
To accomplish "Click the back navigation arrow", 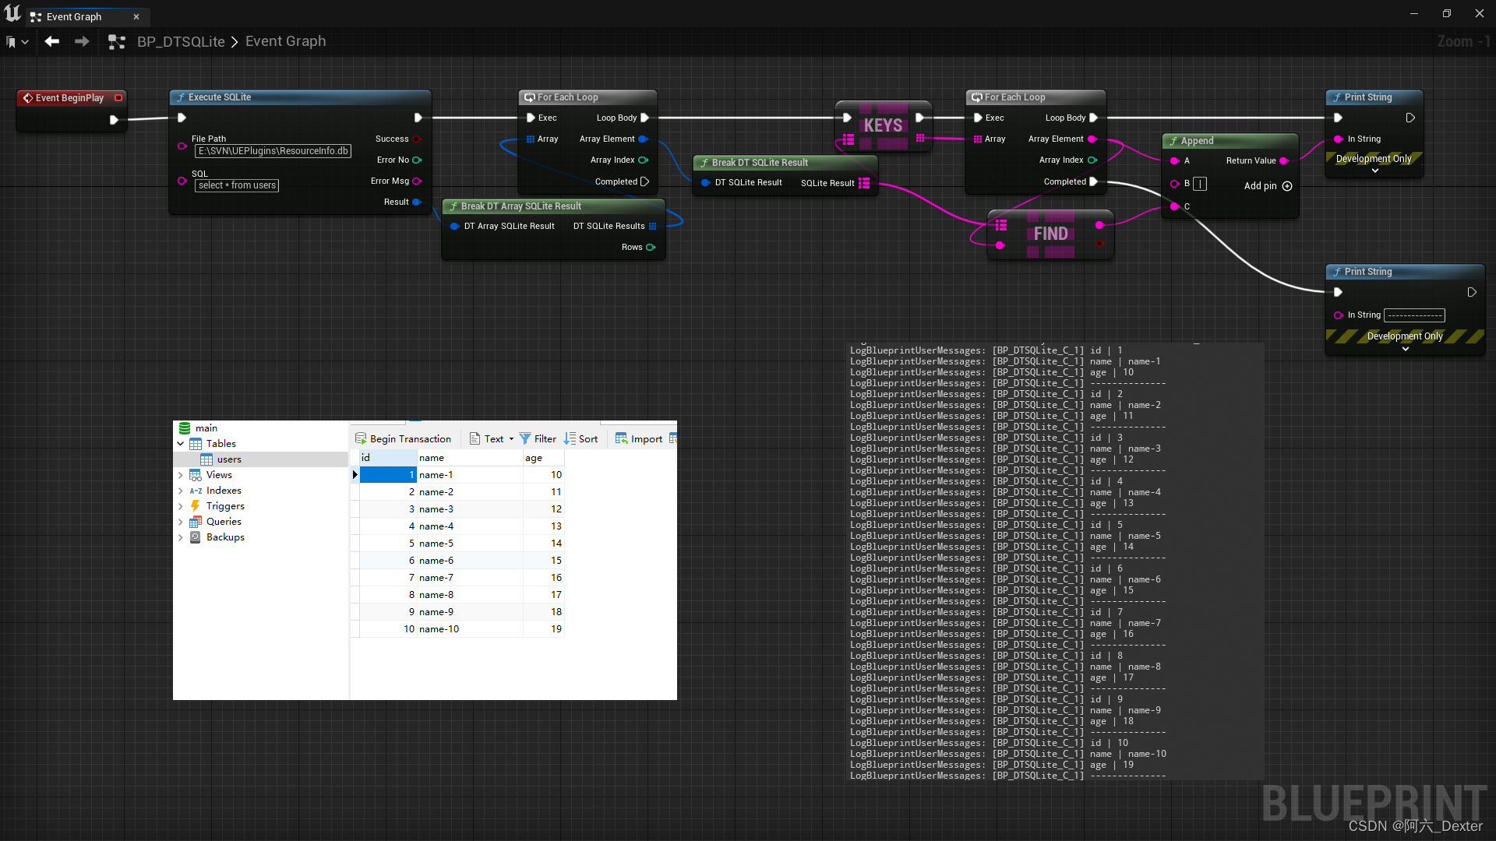I will 51,41.
